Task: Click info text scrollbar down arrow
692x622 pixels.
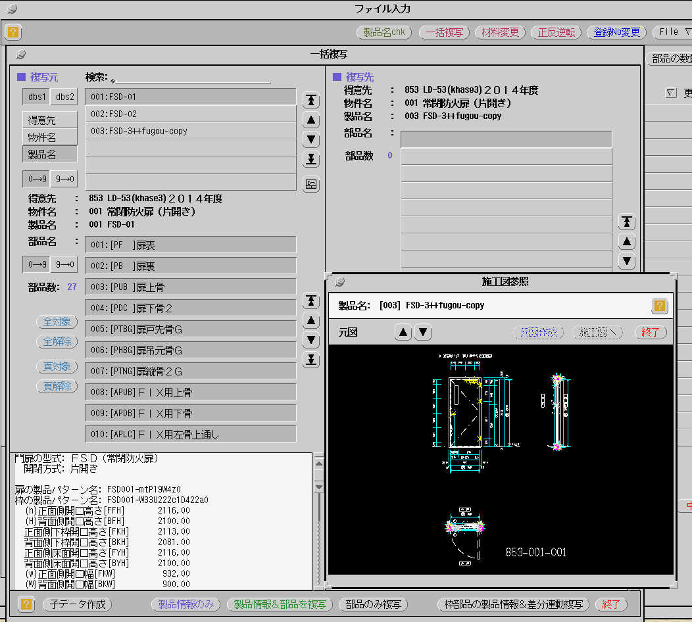Action: 319,487
